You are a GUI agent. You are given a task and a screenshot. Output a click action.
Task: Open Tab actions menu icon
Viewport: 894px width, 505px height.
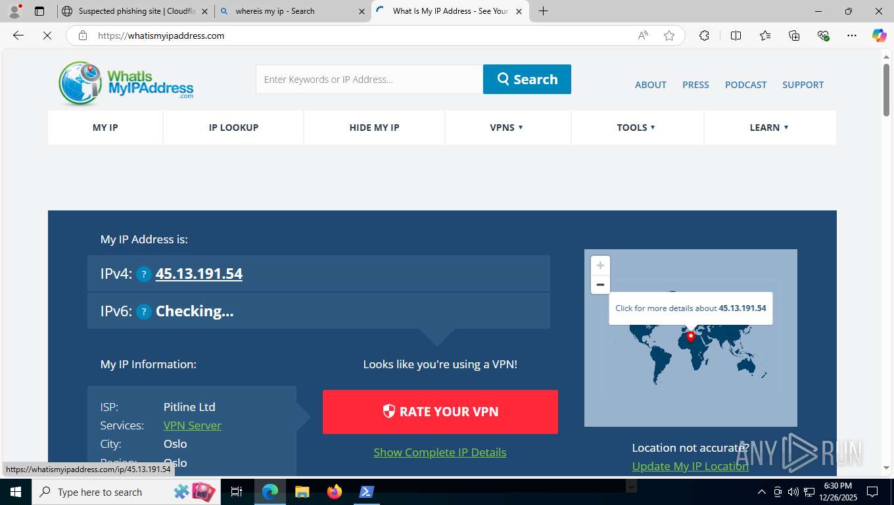pos(39,11)
